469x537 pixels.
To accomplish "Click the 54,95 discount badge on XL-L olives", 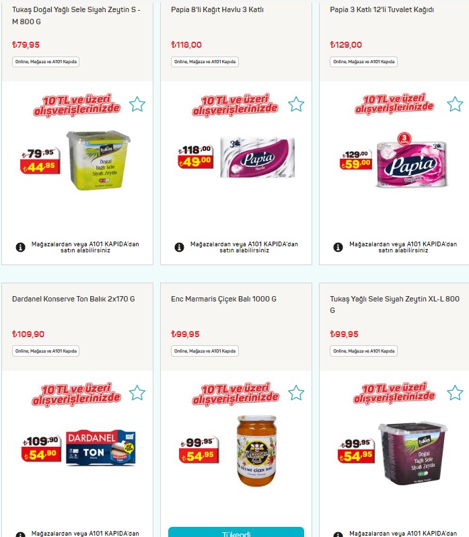I will [x=356, y=456].
